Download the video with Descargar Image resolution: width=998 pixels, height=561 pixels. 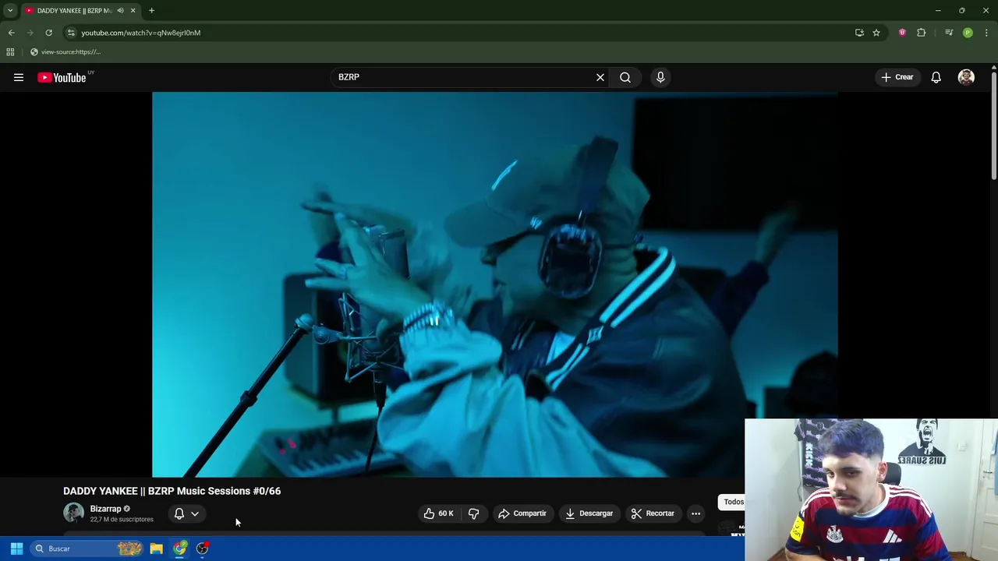pos(589,513)
